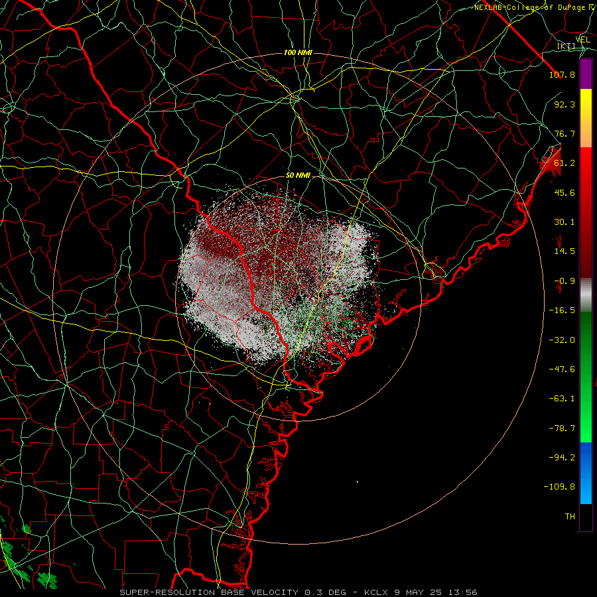Pick the blue segment of the color bar
Screen dimensions: 597x597
586,473
